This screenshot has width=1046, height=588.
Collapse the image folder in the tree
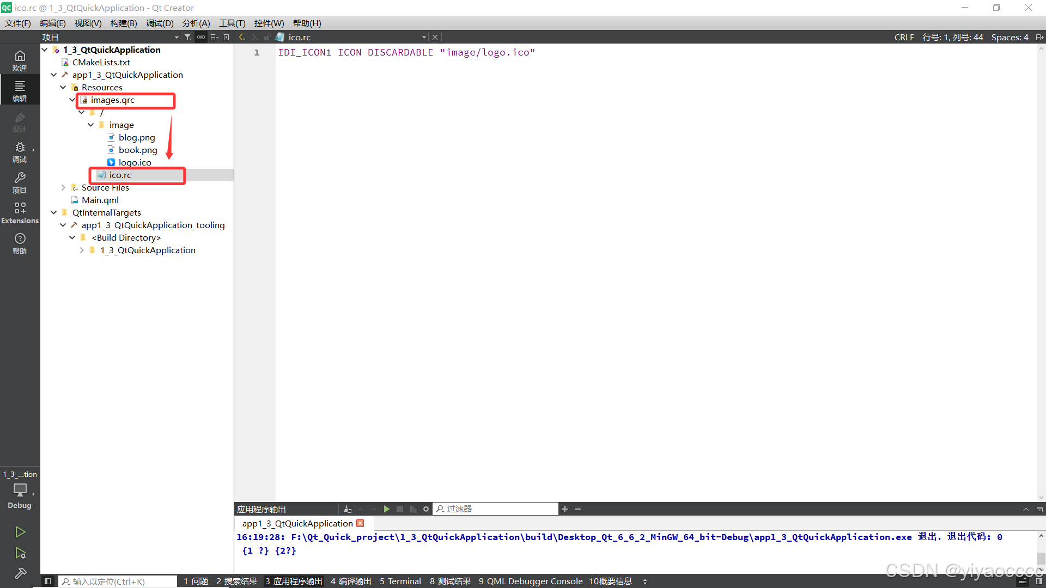(x=91, y=125)
